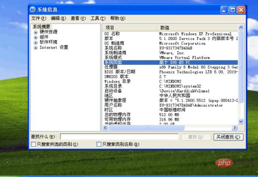Click the 关闭查找(C) button
The image size is (258, 177).
pos(228,137)
